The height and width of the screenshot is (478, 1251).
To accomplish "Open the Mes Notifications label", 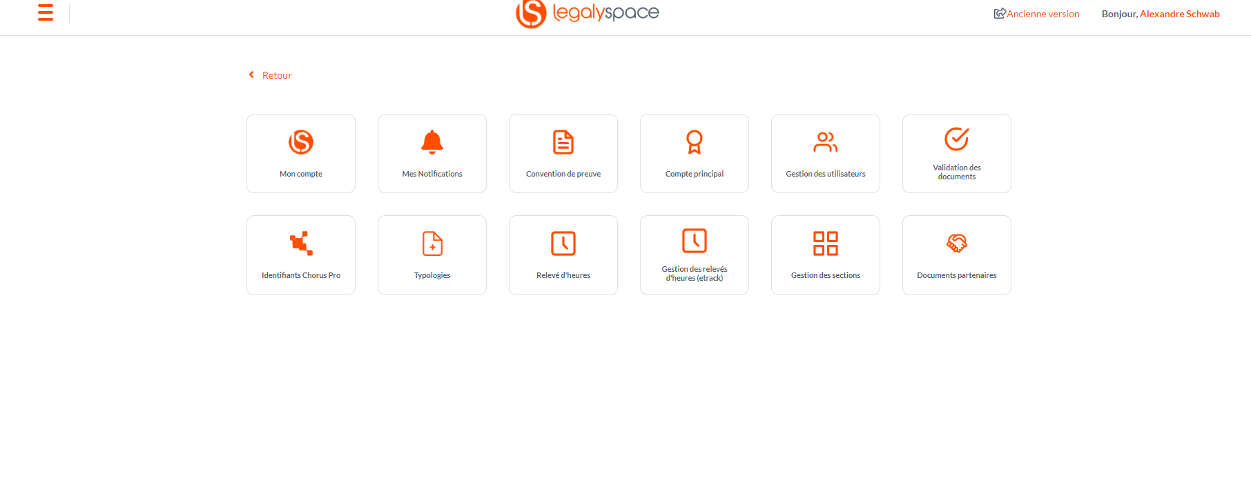I will pyautogui.click(x=432, y=174).
